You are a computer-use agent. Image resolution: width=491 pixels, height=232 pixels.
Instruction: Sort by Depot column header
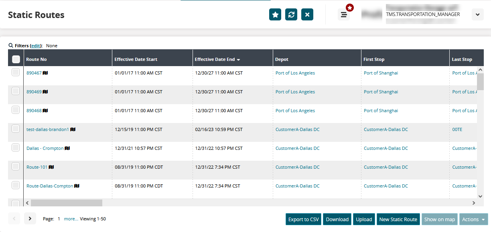[x=282, y=59]
